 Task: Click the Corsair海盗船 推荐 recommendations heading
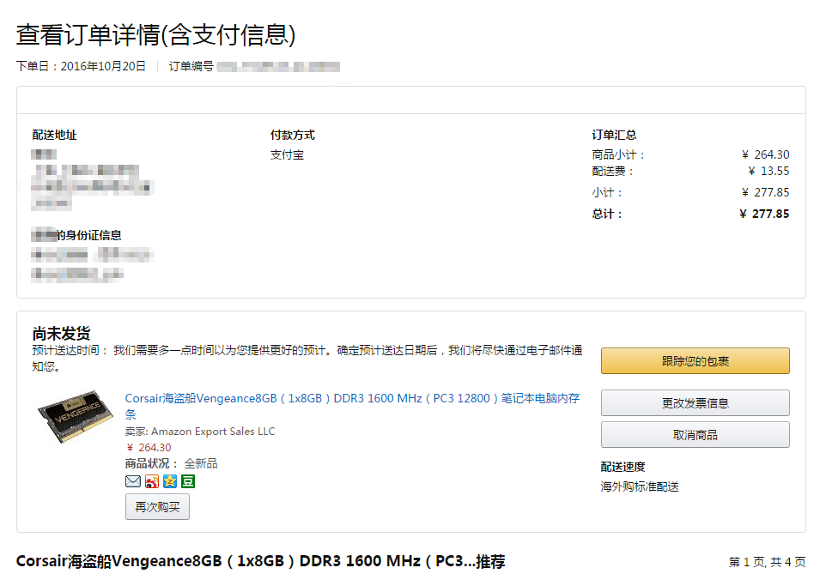coord(261,562)
